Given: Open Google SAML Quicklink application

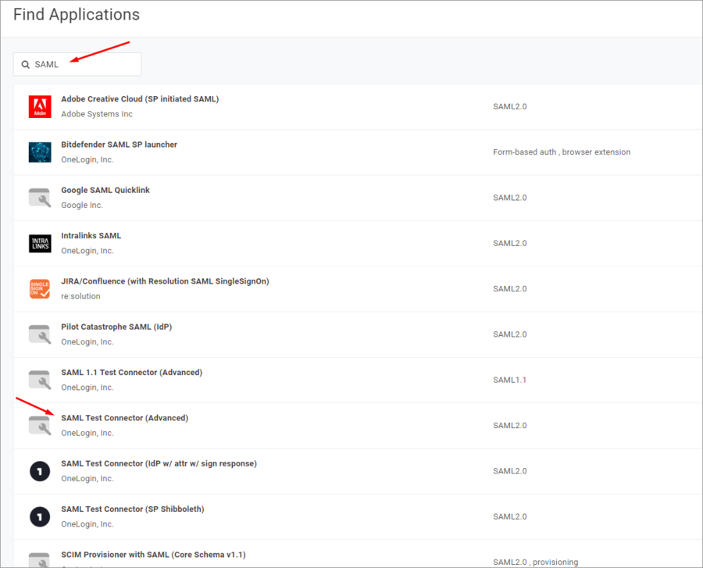Looking at the screenshot, I should tap(105, 190).
